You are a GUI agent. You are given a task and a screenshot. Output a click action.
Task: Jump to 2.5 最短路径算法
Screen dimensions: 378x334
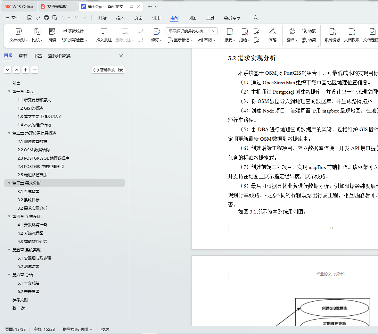click(32, 175)
